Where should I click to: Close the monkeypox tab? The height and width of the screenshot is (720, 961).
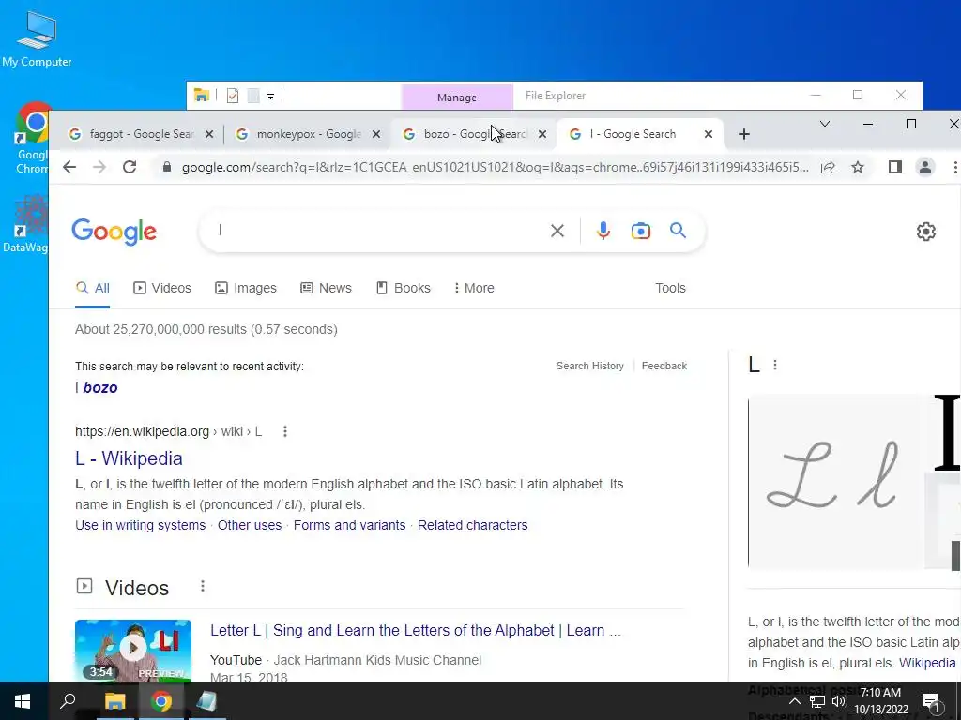click(376, 134)
